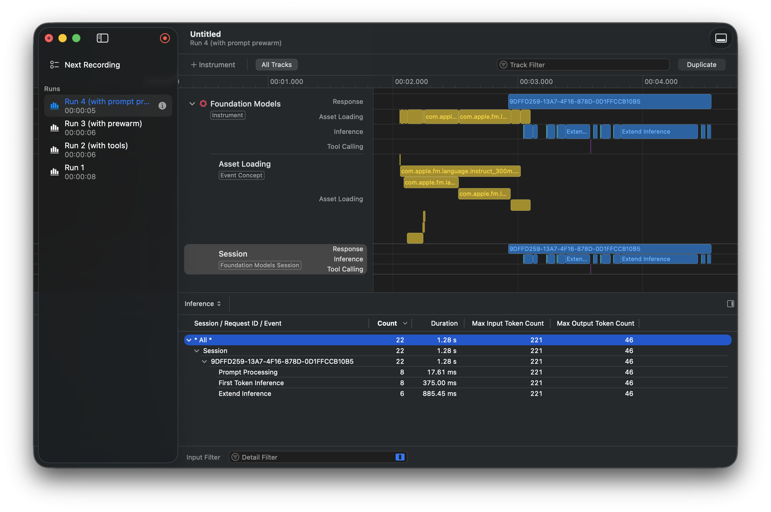Click the add Instrument button
This screenshot has height=512, width=771.
click(x=213, y=65)
